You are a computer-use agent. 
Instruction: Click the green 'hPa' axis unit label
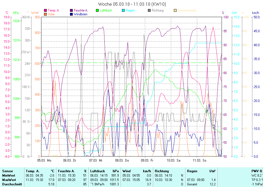pos(16,13)
